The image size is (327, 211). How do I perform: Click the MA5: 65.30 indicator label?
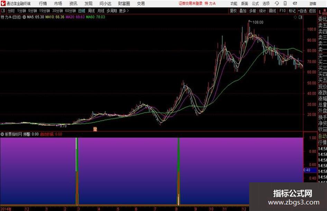point(35,17)
